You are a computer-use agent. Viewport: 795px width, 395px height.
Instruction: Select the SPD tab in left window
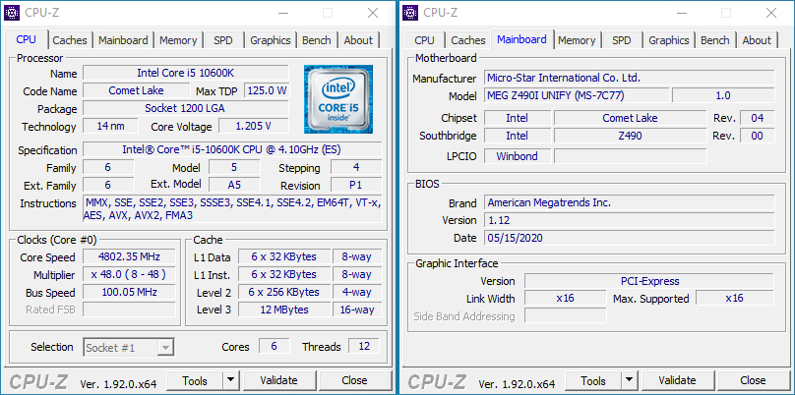tap(223, 40)
